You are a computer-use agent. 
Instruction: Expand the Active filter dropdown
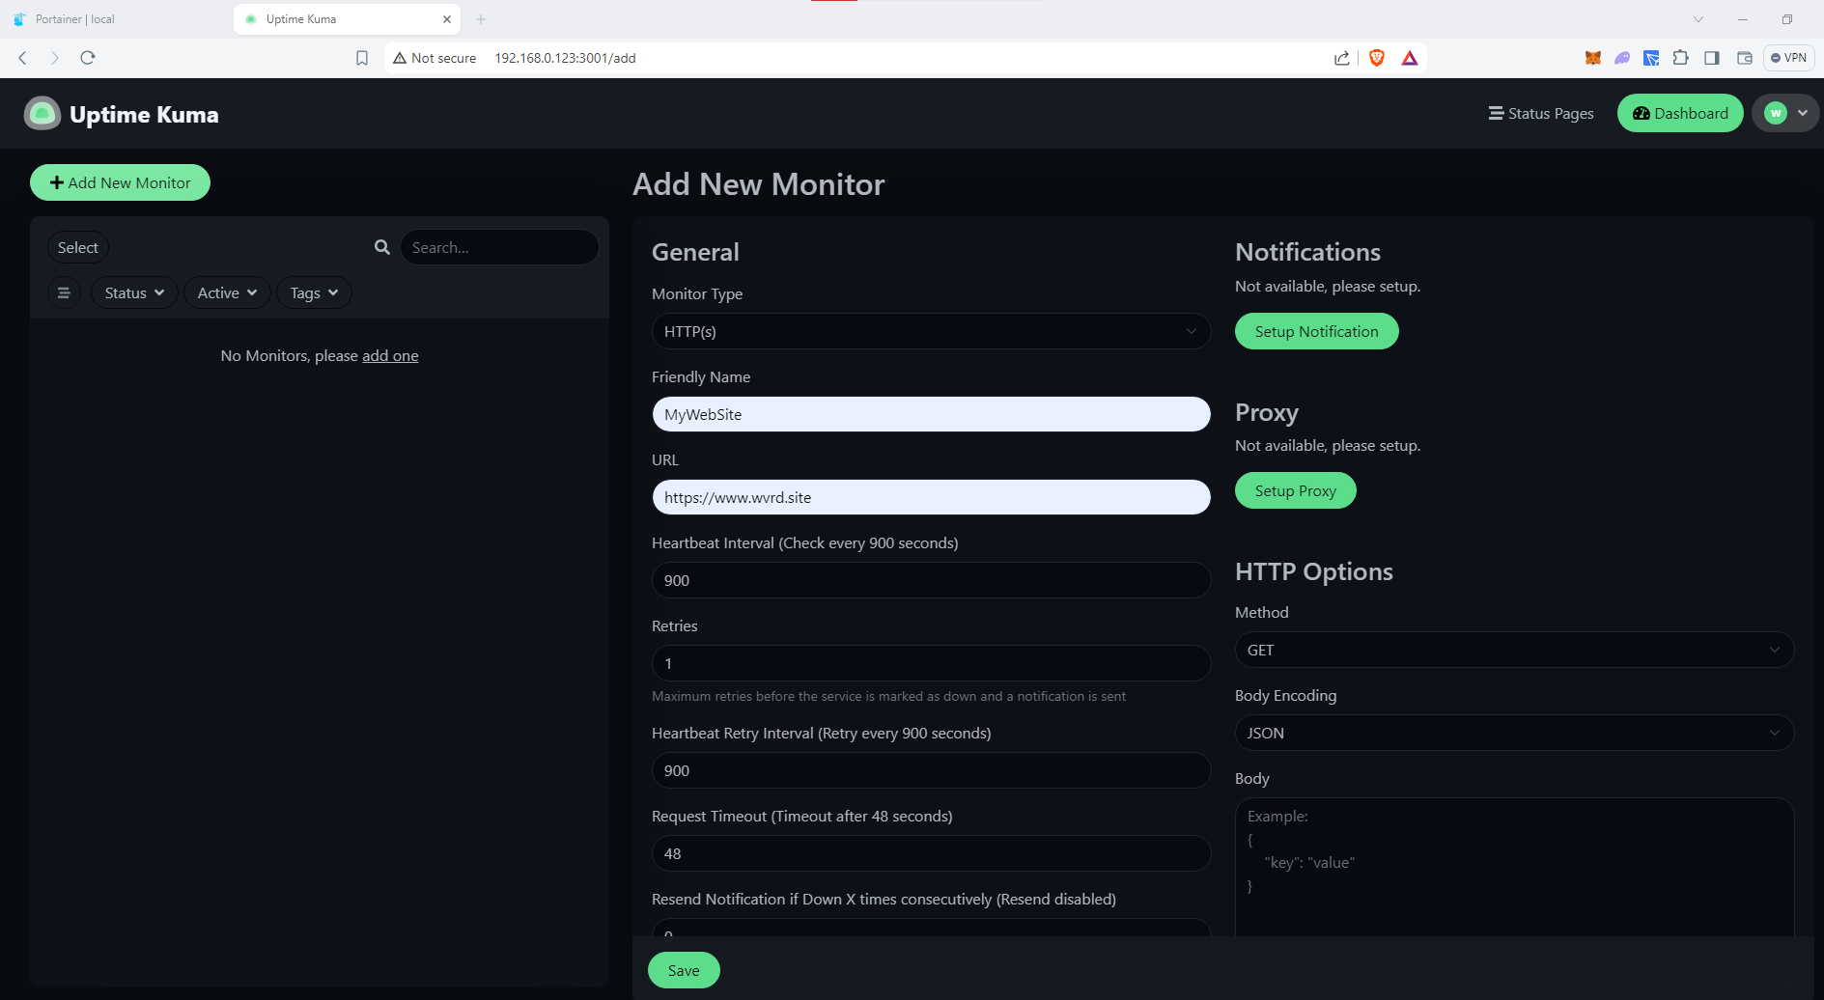227,292
